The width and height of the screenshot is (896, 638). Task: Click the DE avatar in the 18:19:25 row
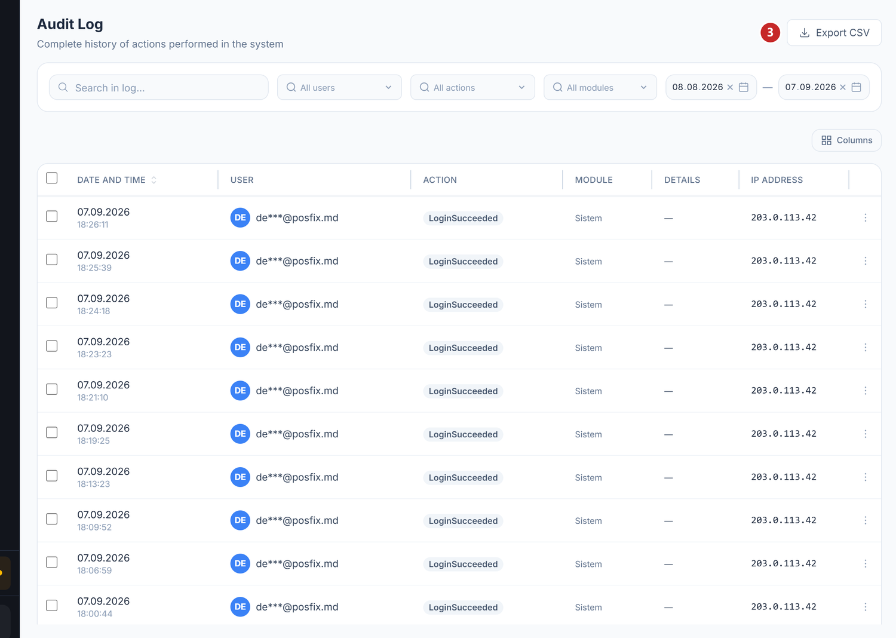point(240,434)
